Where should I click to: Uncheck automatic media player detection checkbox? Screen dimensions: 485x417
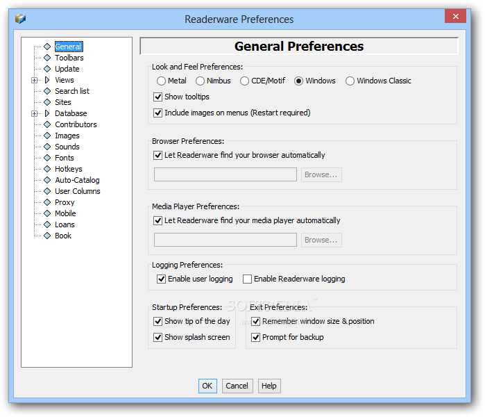point(158,220)
